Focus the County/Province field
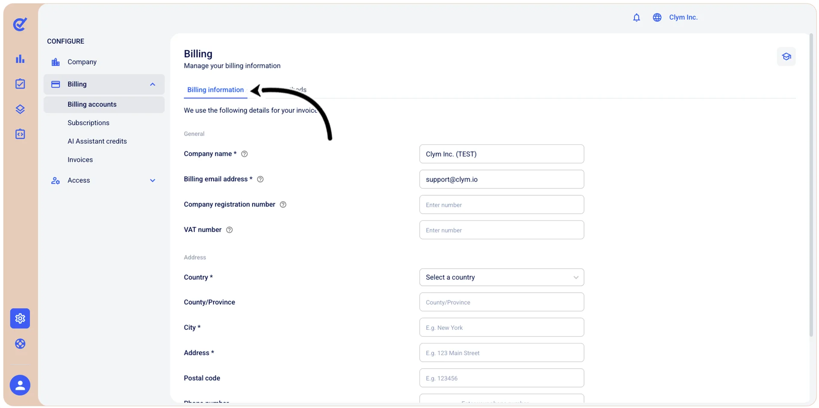 click(502, 302)
